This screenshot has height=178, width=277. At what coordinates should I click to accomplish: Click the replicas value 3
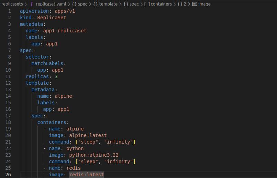pos(56,76)
